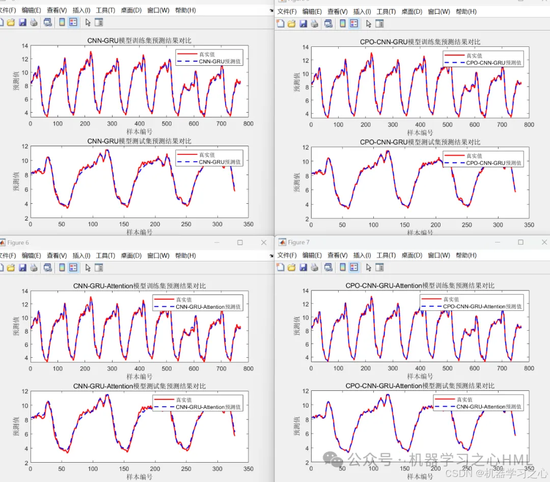This screenshot has width=550, height=482.
Task: Toggle the link plot icon in Figure 6
Action: tap(48, 268)
